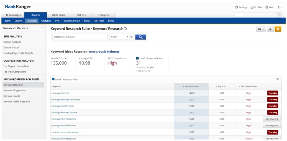Open Graphs in the blue menu bar
This screenshot has width=287, height=141.
click(x=19, y=21)
